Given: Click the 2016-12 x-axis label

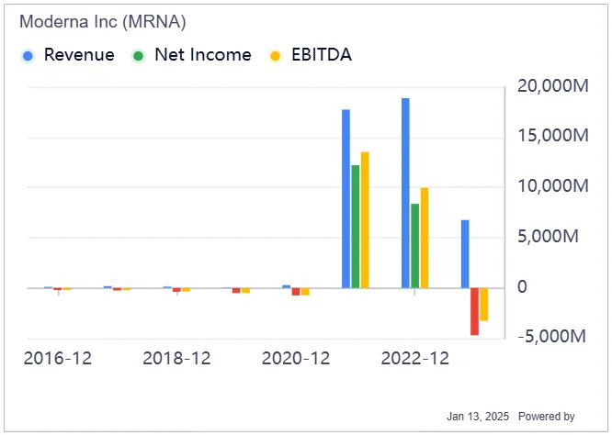Looking at the screenshot, I should (x=58, y=358).
